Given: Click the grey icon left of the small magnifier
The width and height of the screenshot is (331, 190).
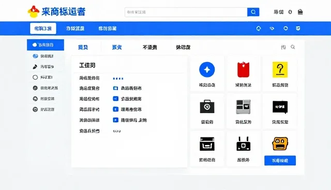Looking at the screenshot, I should point(283,47).
